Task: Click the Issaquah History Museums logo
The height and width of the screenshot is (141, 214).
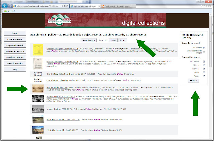Action: click(59, 20)
